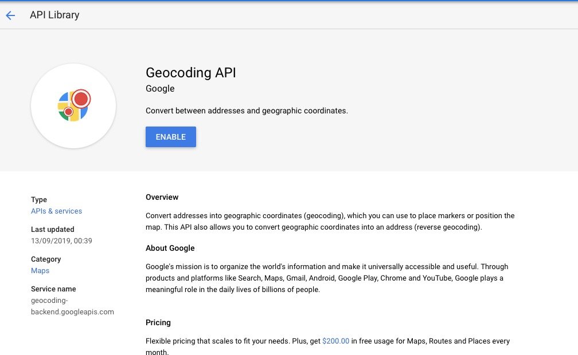Screen dimensions: 578x355
Task: Click the Service name label
Action: pyautogui.click(x=53, y=289)
